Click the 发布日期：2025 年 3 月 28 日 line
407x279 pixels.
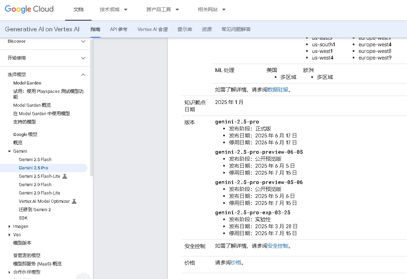point(263,226)
